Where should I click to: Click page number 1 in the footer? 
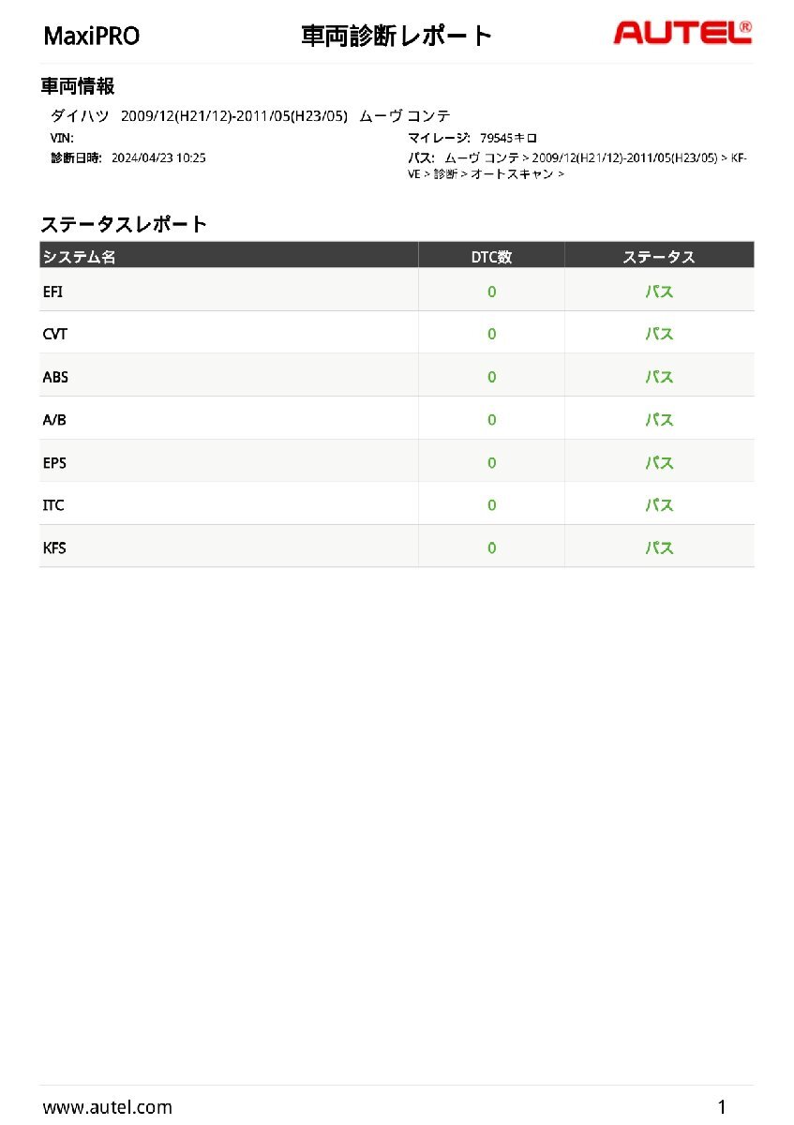(722, 1106)
